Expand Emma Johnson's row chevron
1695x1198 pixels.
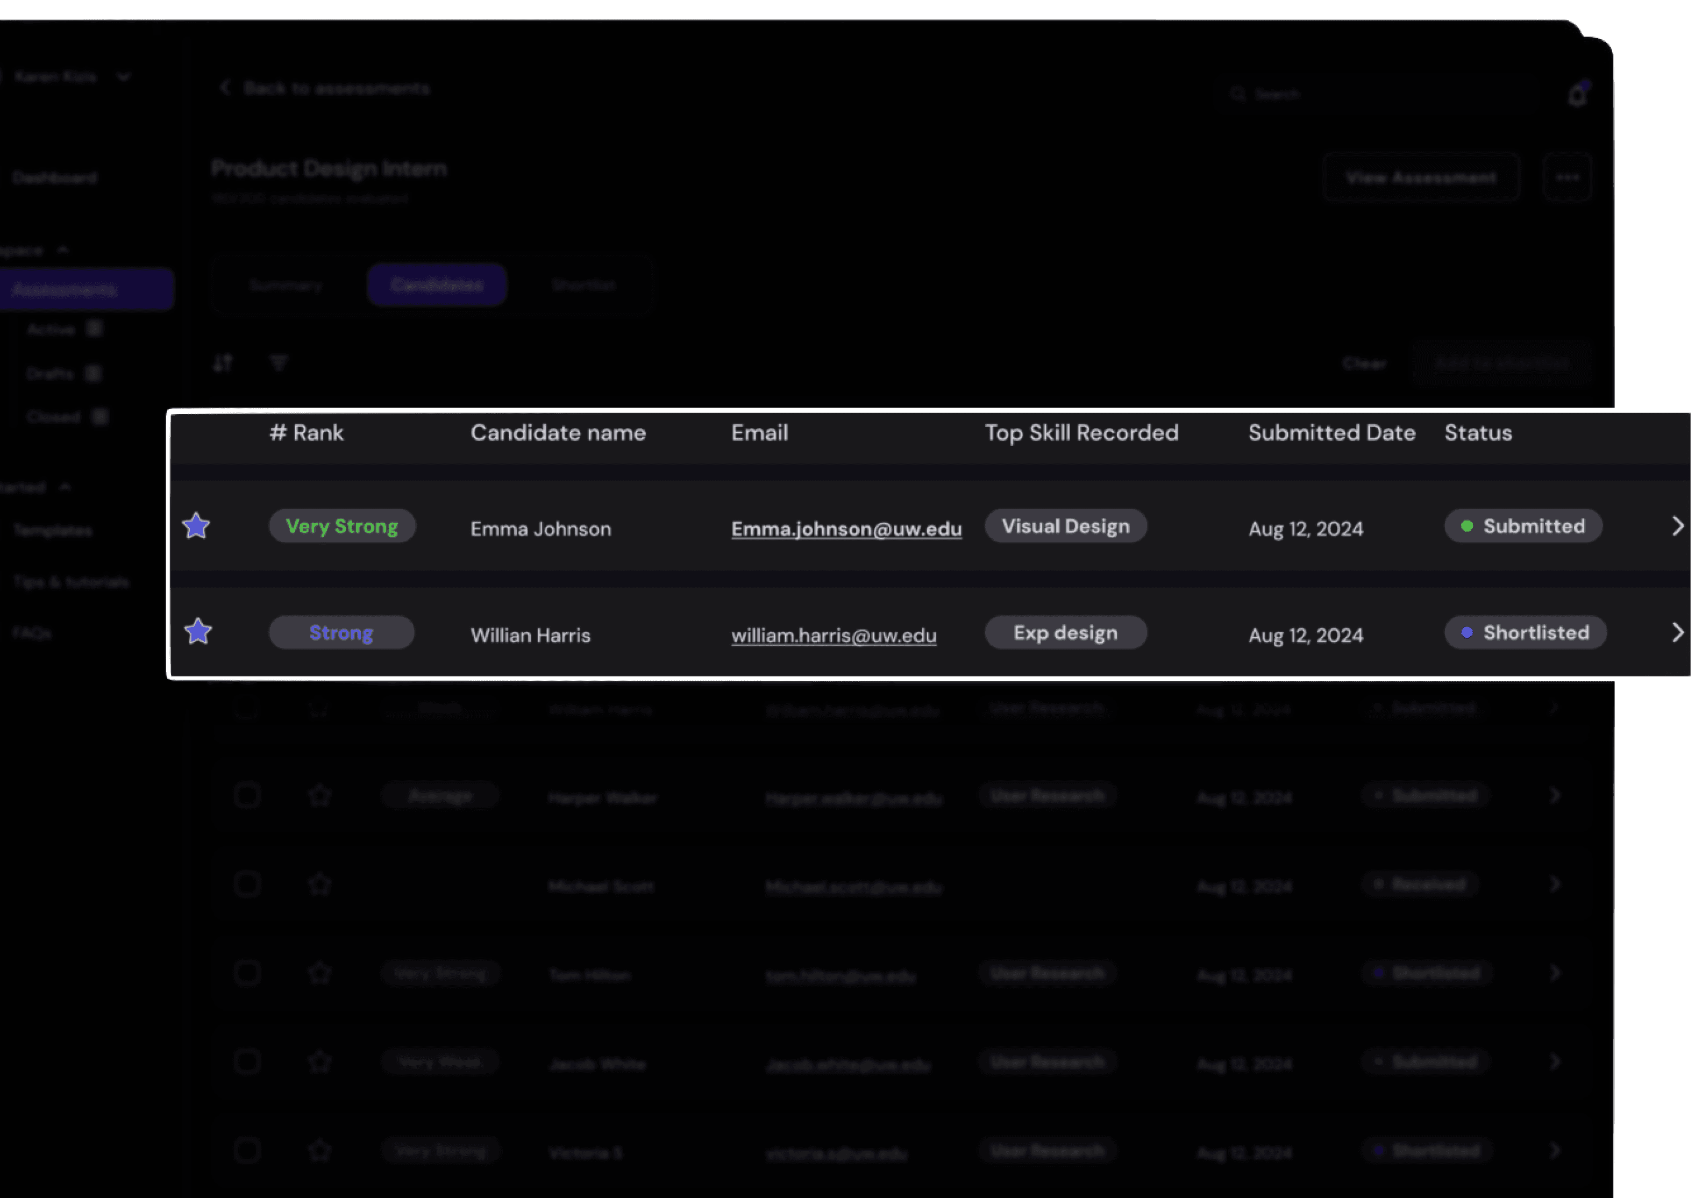(x=1677, y=526)
